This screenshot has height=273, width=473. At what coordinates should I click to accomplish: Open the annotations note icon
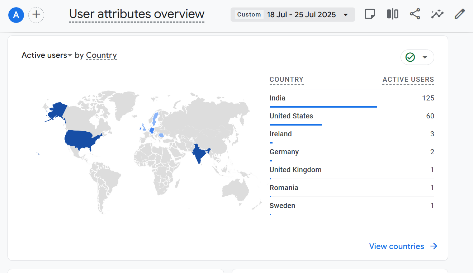(370, 14)
